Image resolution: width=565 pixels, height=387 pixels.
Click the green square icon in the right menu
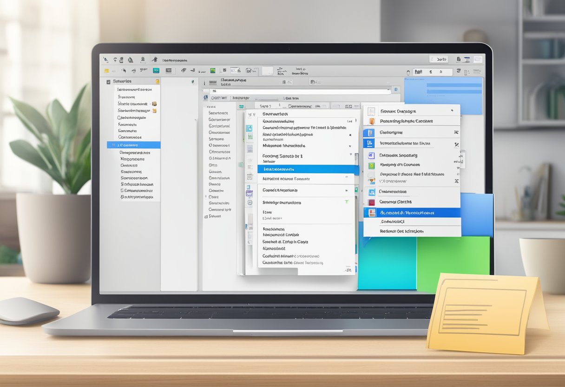click(x=371, y=166)
